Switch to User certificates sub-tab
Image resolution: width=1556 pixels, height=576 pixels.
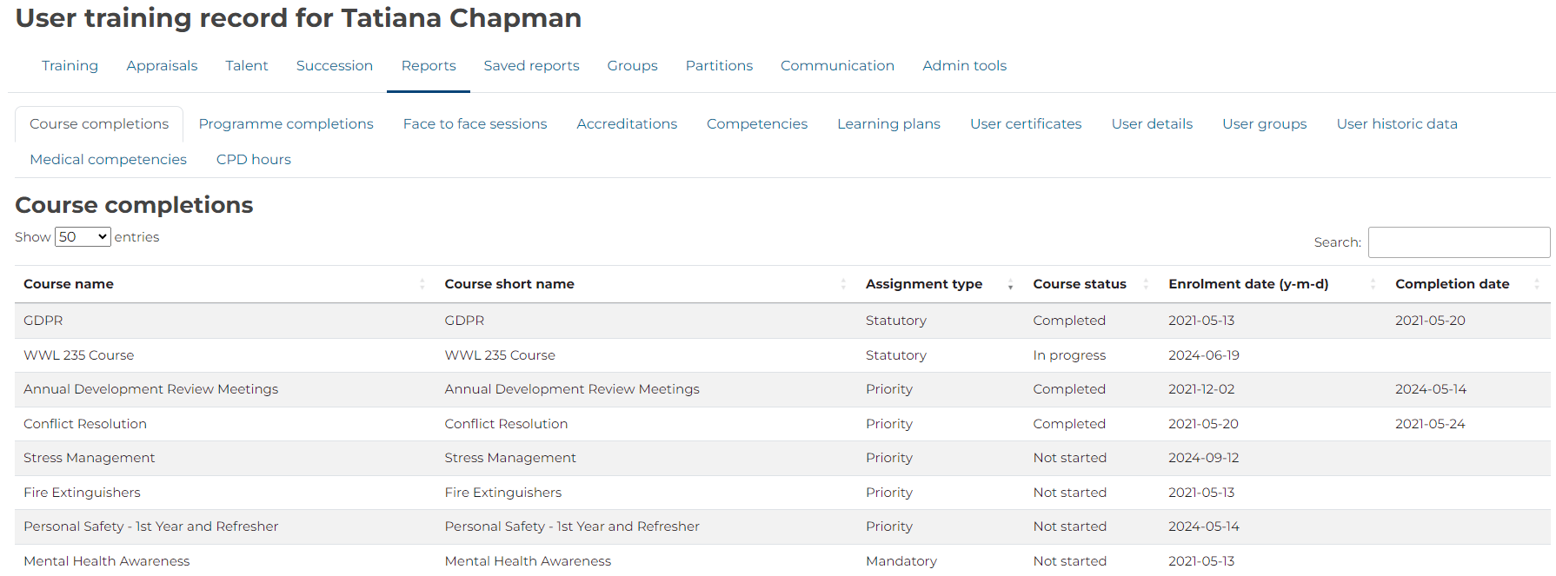pyautogui.click(x=1026, y=124)
